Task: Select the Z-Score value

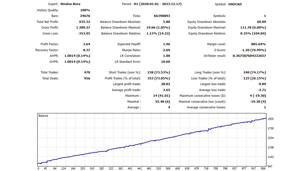Action: [x=253, y=50]
